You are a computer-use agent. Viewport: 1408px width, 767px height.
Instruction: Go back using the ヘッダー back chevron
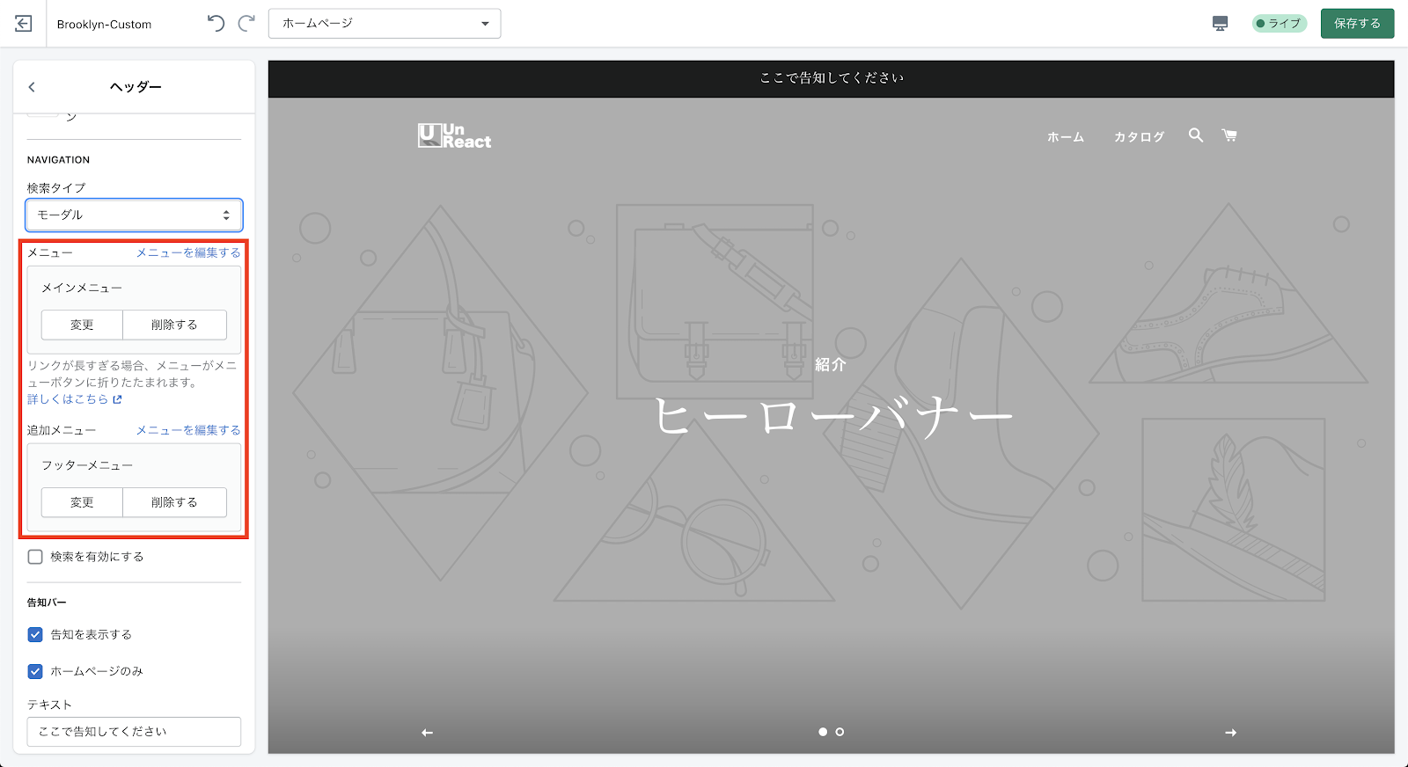[x=33, y=87]
